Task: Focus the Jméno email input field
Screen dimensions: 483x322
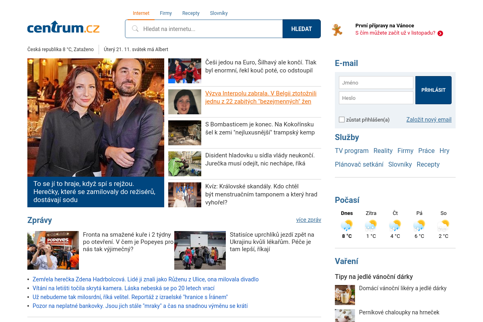Action: point(376,83)
